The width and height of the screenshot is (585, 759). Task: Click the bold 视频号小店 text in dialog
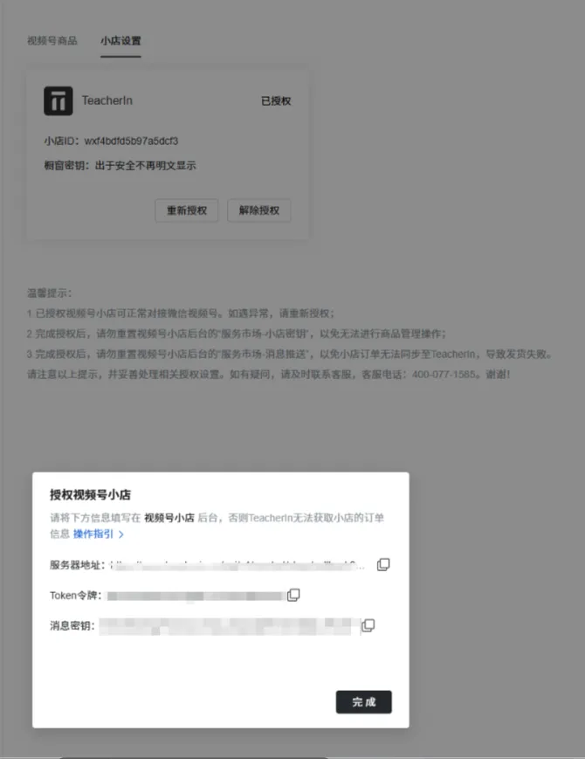(x=169, y=518)
